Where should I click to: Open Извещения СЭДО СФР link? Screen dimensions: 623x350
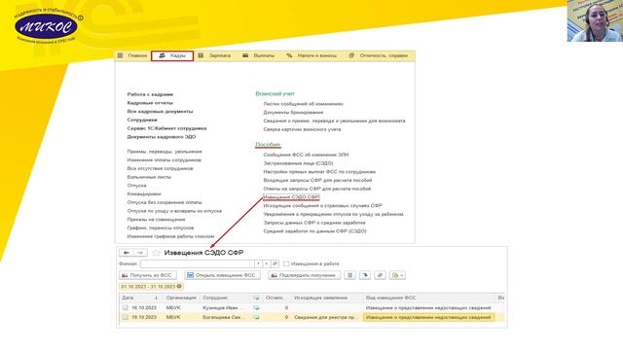coord(291,197)
